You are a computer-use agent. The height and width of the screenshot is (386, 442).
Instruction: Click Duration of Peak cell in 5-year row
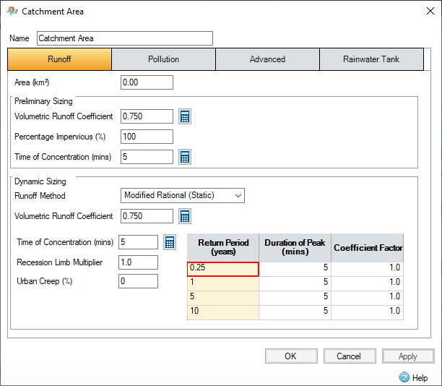coord(295,298)
